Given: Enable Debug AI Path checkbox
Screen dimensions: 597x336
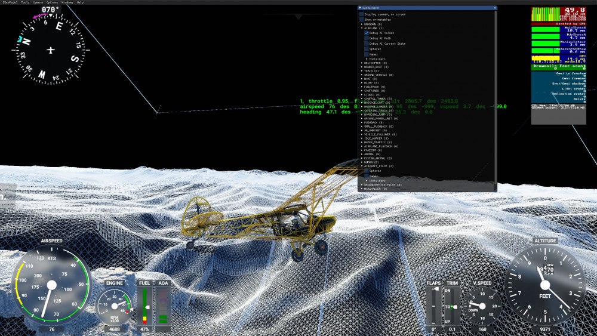Looking at the screenshot, I should tap(367, 38).
